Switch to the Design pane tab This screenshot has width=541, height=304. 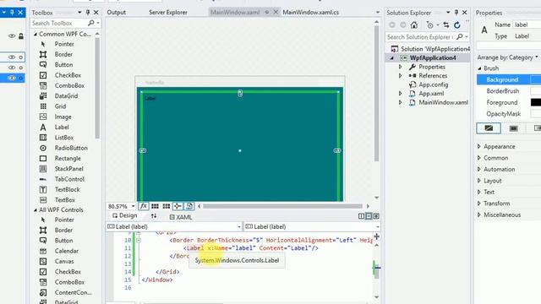[125, 215]
